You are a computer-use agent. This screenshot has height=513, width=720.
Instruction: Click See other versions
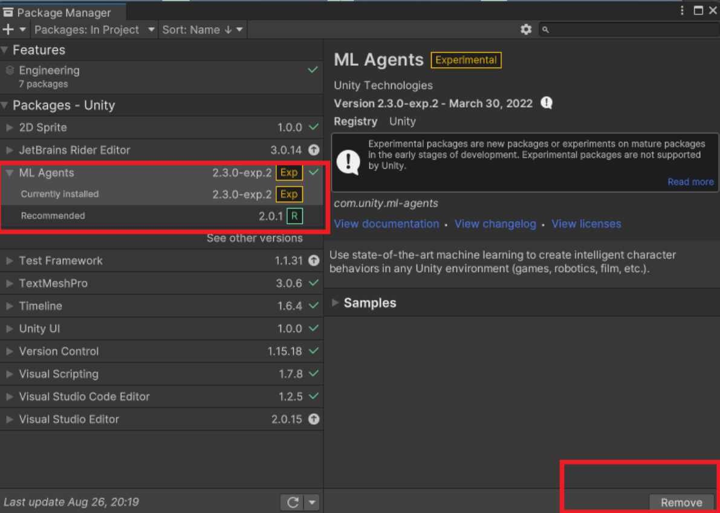255,238
